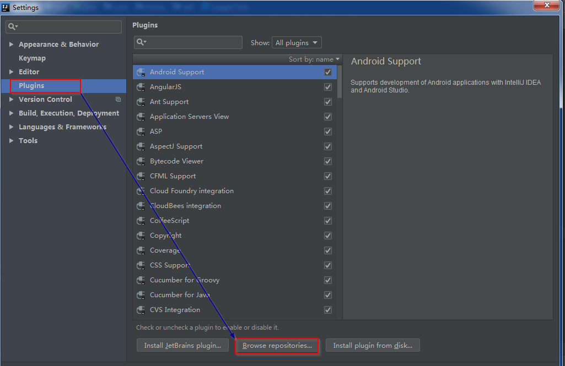Toggle the CVS Integration checkbox
This screenshot has height=366, width=565.
(328, 310)
